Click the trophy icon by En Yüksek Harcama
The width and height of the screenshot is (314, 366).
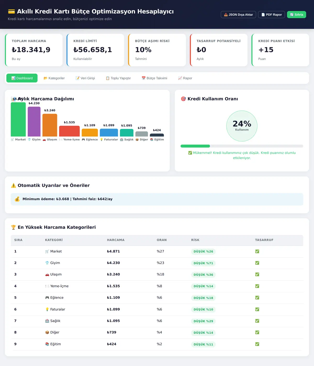[13, 227]
